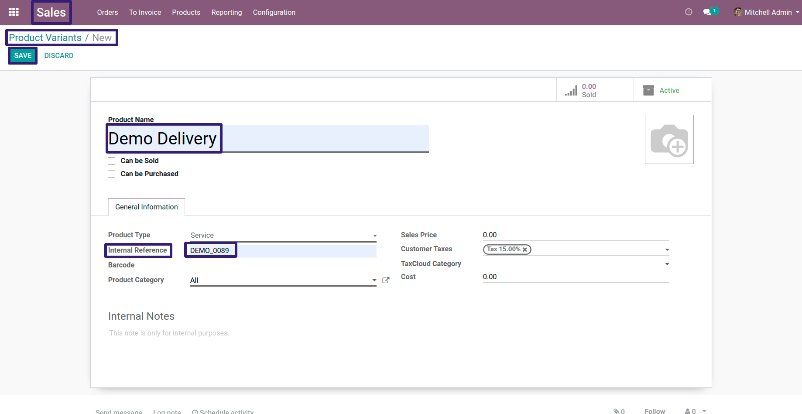
Task: Select the General Information tab
Action: [x=147, y=207]
